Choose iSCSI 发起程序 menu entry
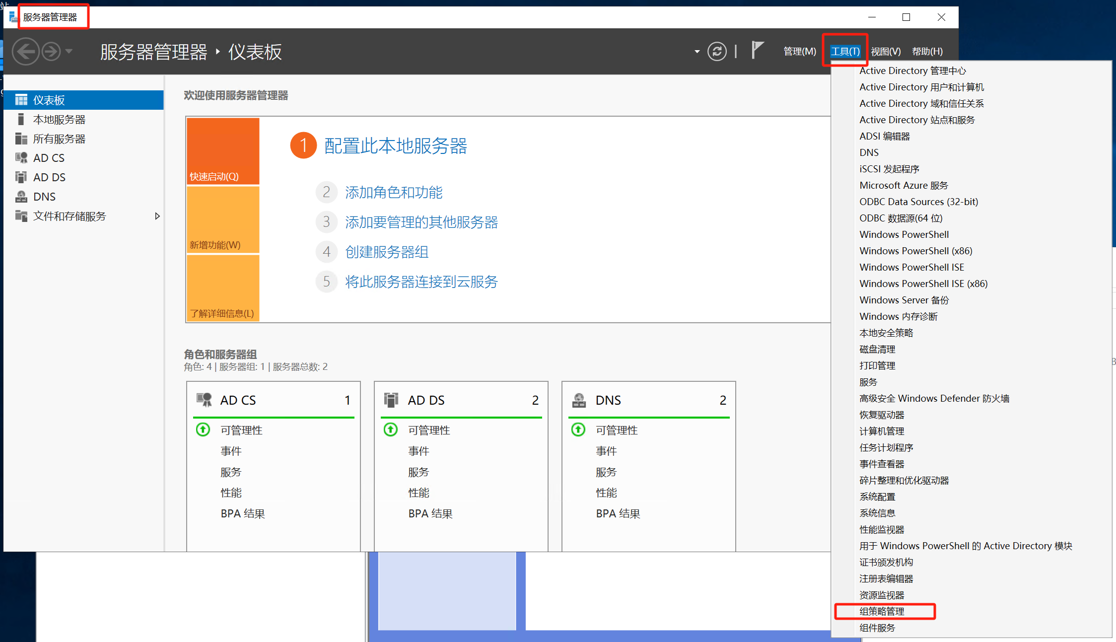 tap(889, 169)
